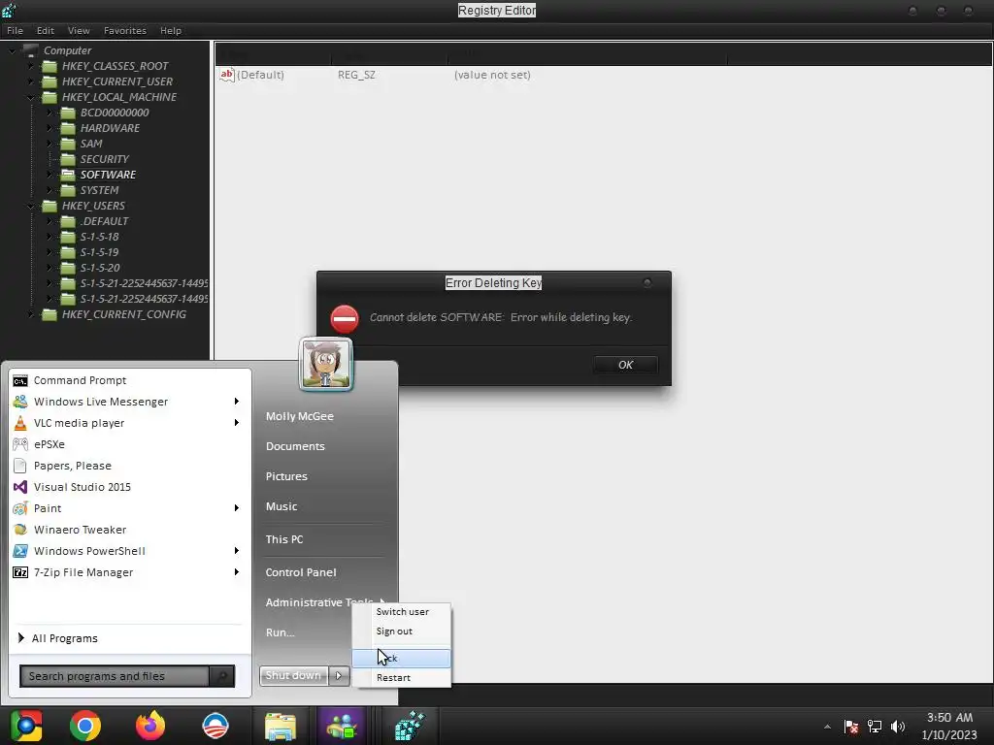Open Documents from Start menu

tap(295, 446)
